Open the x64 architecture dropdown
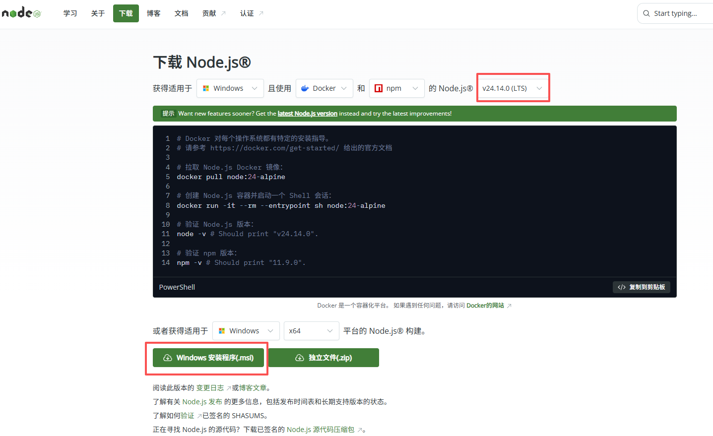The height and width of the screenshot is (436, 713). 312,331
